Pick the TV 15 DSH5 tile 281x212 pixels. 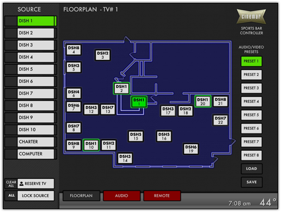[x=136, y=136]
